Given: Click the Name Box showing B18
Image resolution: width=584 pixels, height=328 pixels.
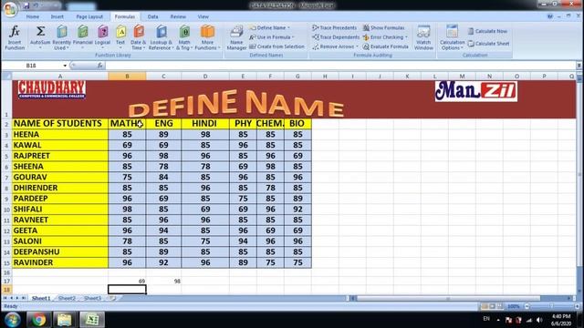Looking at the screenshot, I should coord(32,66).
